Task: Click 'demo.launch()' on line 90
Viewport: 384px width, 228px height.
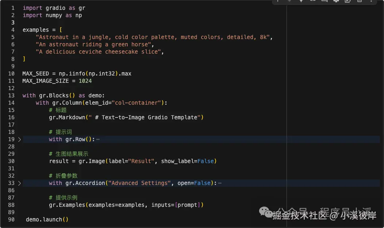Action: coord(47,220)
